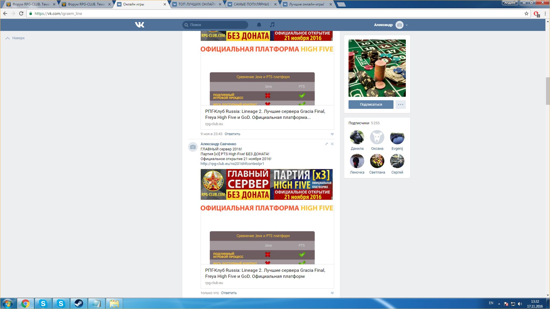Image resolution: width=550 pixels, height=309 pixels.
Task: Click the Андрей Chrome profile button
Action: click(x=510, y=3)
